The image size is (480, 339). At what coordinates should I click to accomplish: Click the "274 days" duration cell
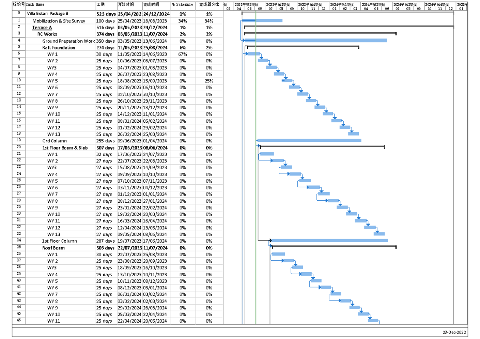click(105, 48)
